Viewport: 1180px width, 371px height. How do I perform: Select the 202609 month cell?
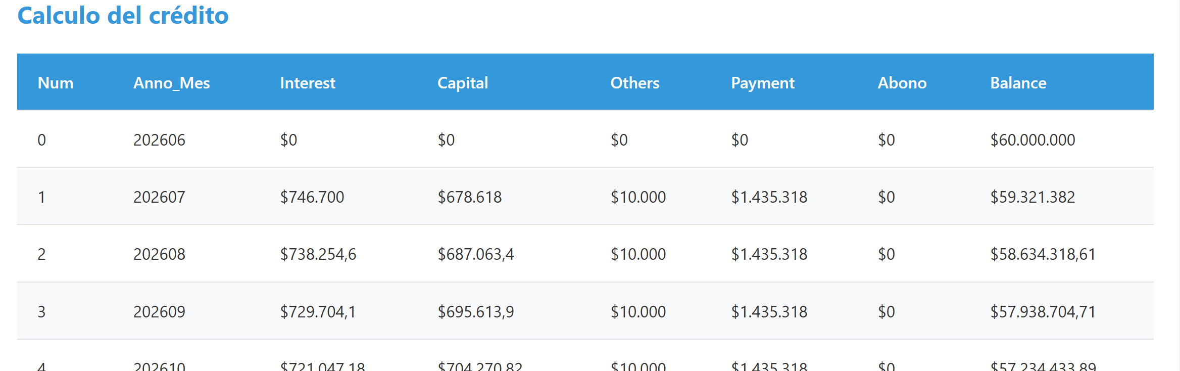[x=159, y=312]
